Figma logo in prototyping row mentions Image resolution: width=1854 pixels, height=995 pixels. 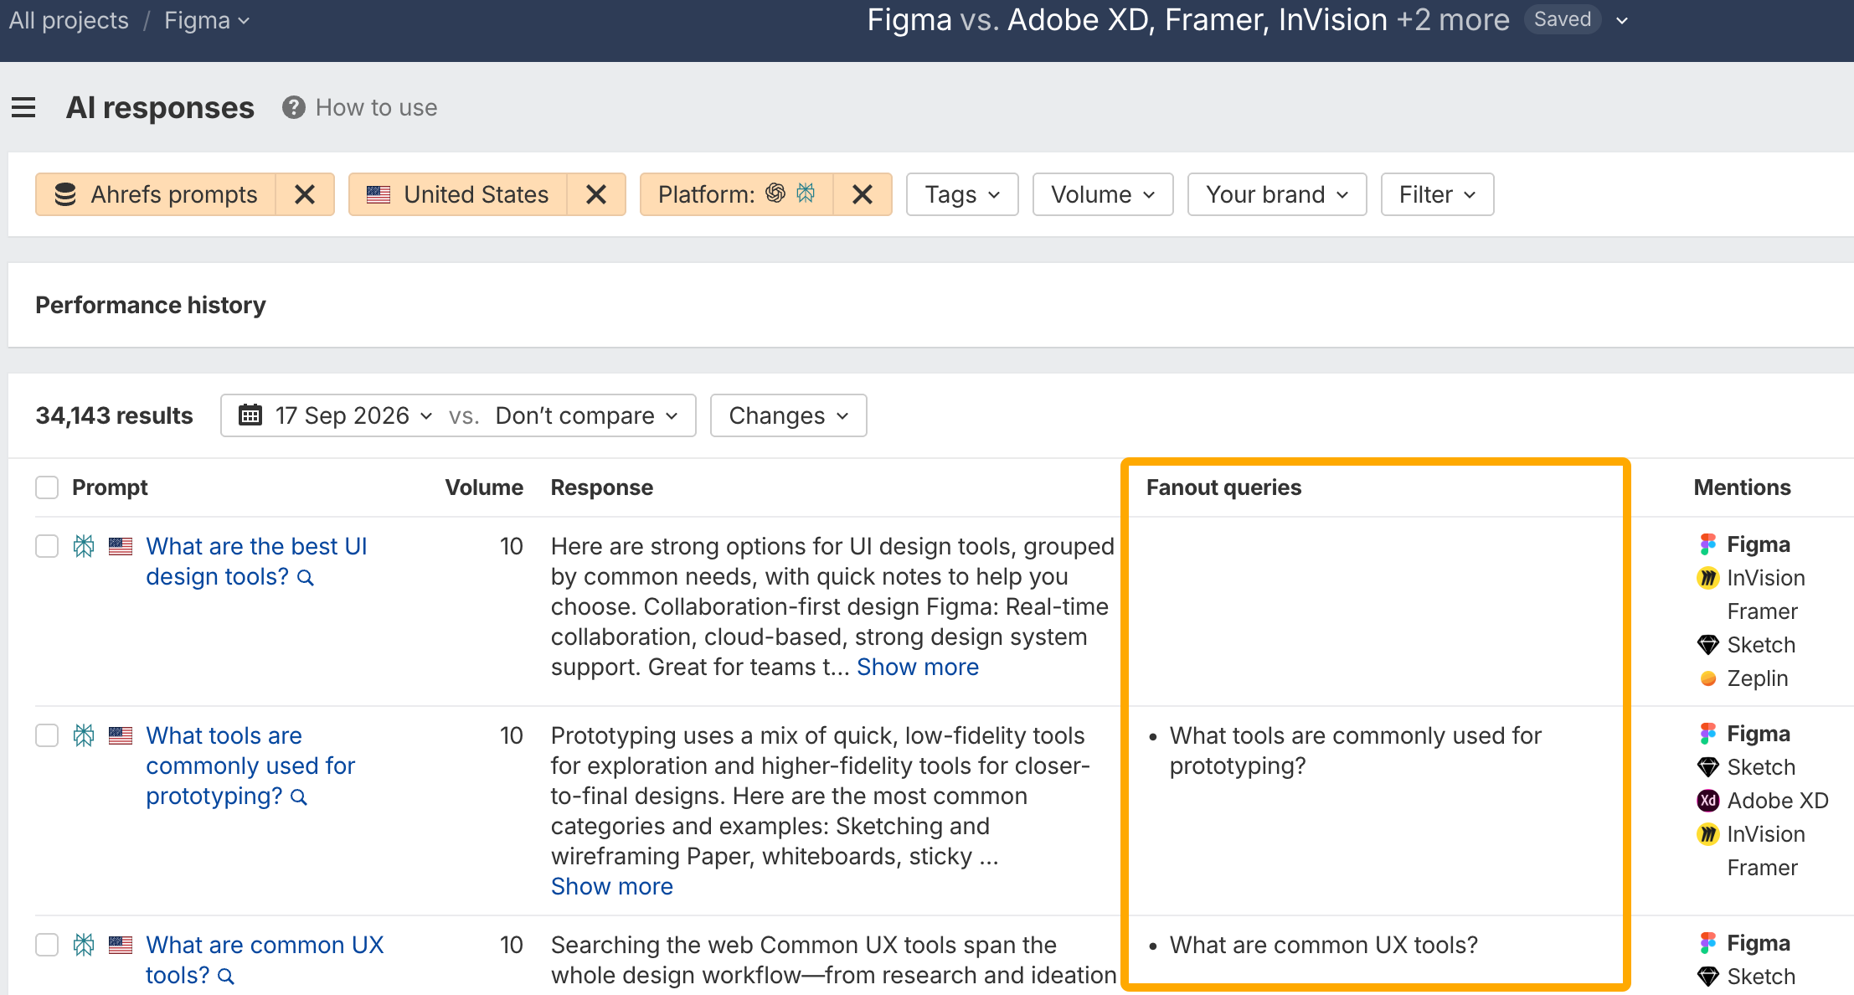tap(1707, 734)
